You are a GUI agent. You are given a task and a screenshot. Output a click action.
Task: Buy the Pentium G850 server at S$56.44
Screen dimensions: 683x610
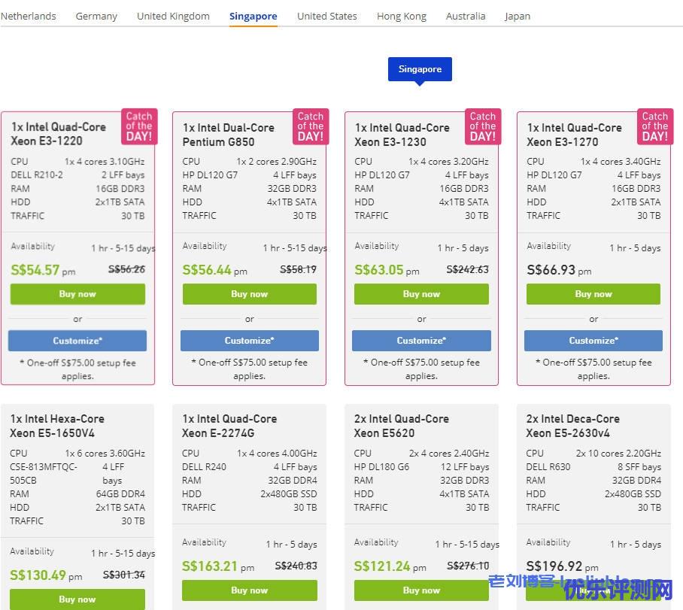pos(249,294)
